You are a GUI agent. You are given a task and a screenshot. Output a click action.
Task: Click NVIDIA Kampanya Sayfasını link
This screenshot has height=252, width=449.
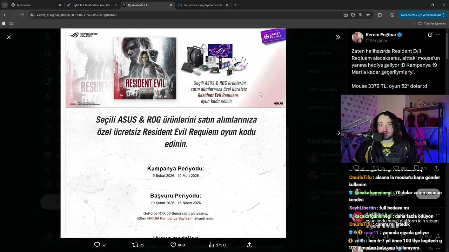tap(170, 218)
